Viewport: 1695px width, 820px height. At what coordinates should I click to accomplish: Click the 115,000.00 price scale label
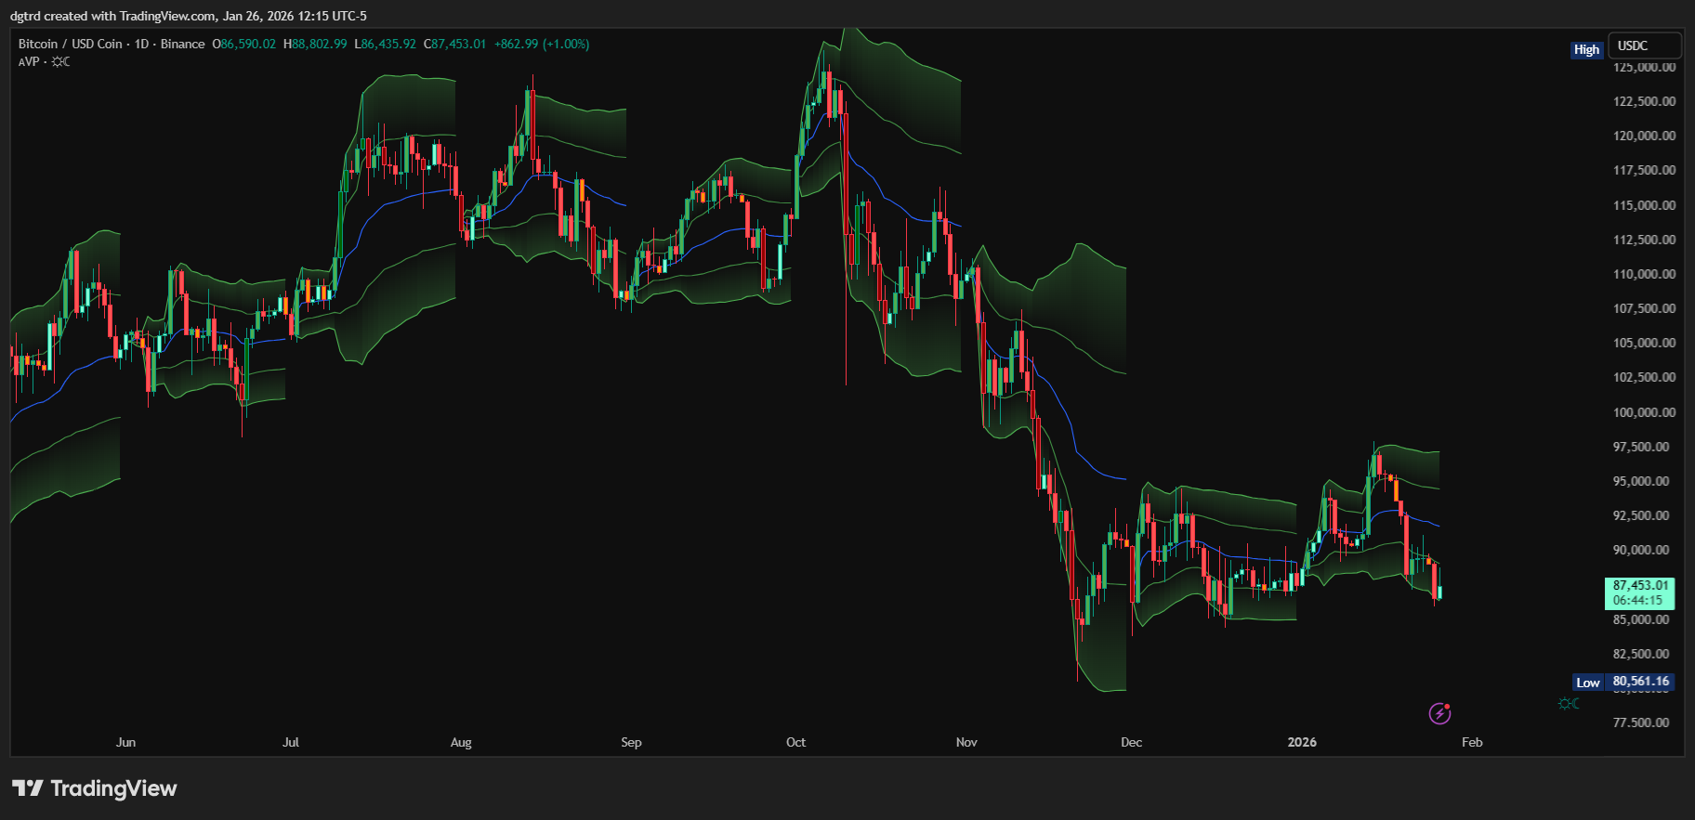(1644, 205)
